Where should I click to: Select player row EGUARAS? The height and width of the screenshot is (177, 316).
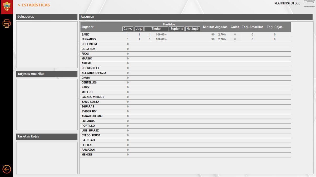tap(186, 107)
